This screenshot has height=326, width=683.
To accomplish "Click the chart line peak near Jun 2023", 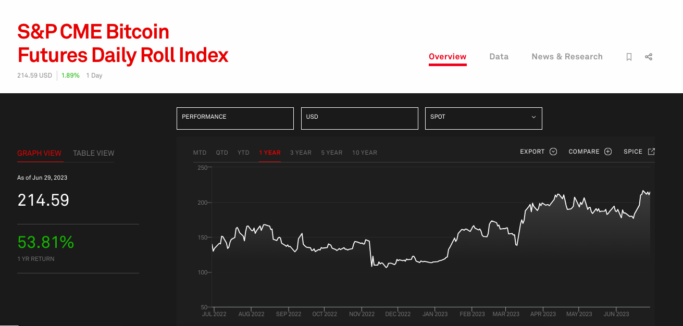I will click(643, 191).
